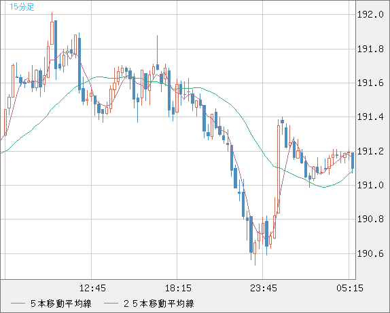
Task: Click the 191.8 price axis label
Action: (x=370, y=49)
